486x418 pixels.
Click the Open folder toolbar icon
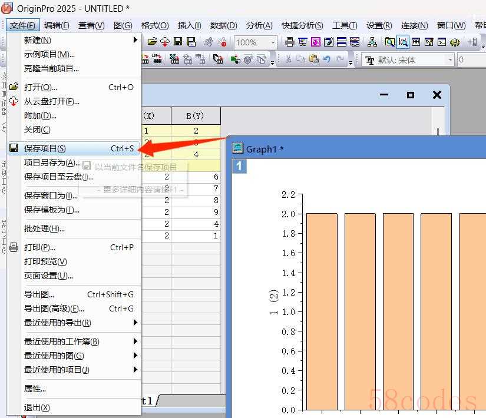point(152,42)
